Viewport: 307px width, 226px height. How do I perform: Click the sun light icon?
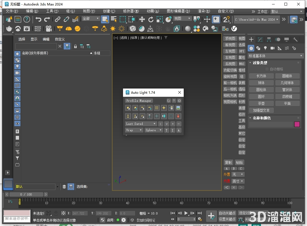[x=113, y=29]
